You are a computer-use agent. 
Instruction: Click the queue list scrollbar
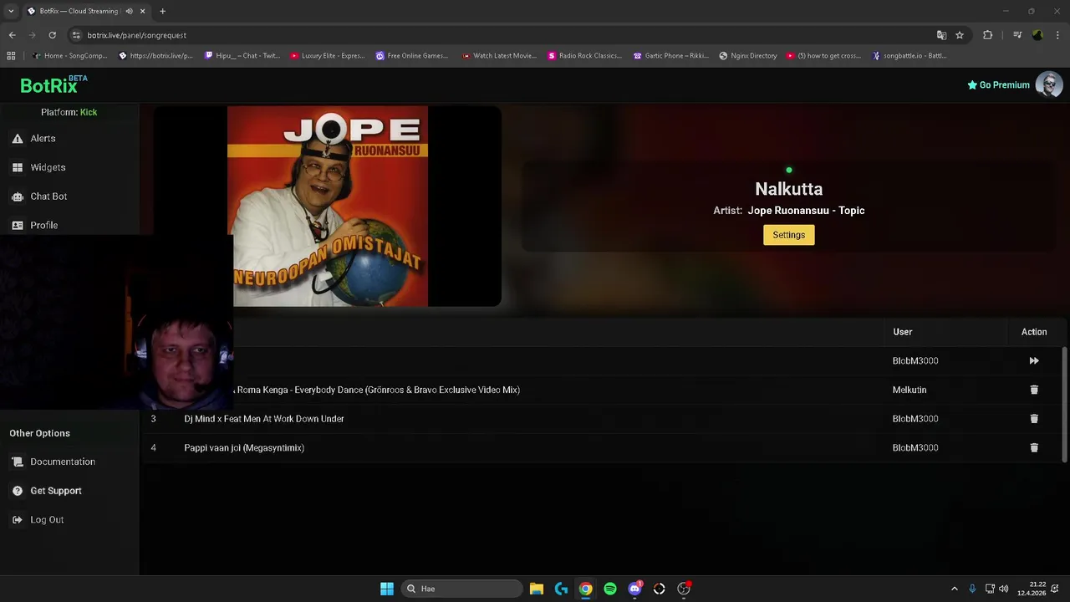[x=1064, y=404]
